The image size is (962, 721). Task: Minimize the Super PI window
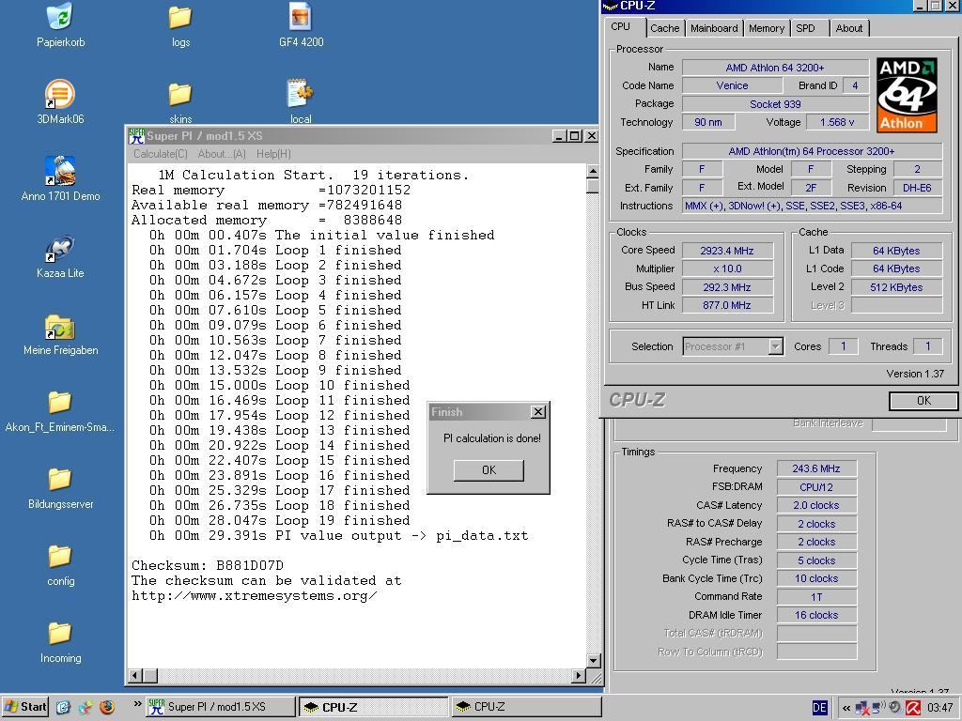(558, 136)
